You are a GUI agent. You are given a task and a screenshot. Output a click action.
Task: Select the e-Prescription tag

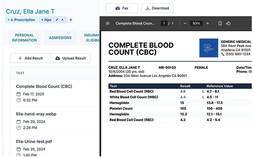(21, 20)
